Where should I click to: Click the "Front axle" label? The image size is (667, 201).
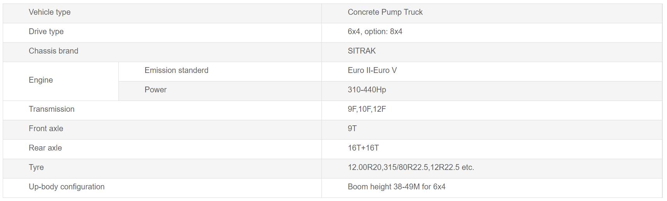tap(46, 128)
